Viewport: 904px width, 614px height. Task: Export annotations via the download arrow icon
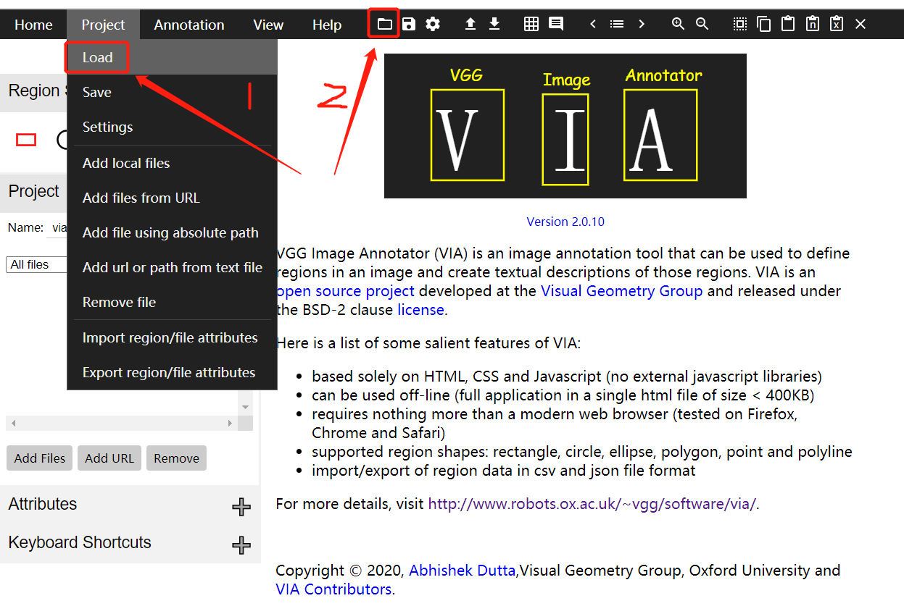point(494,23)
